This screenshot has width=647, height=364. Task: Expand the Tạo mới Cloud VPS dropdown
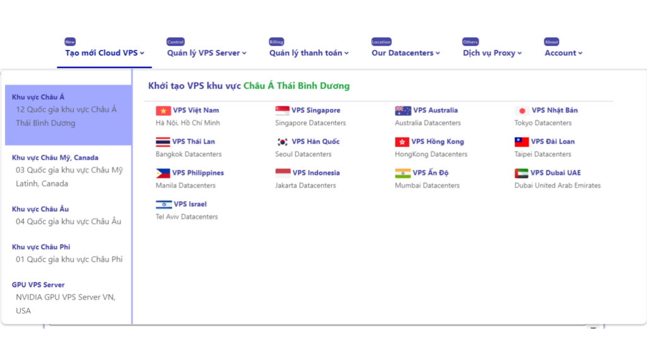pos(105,53)
